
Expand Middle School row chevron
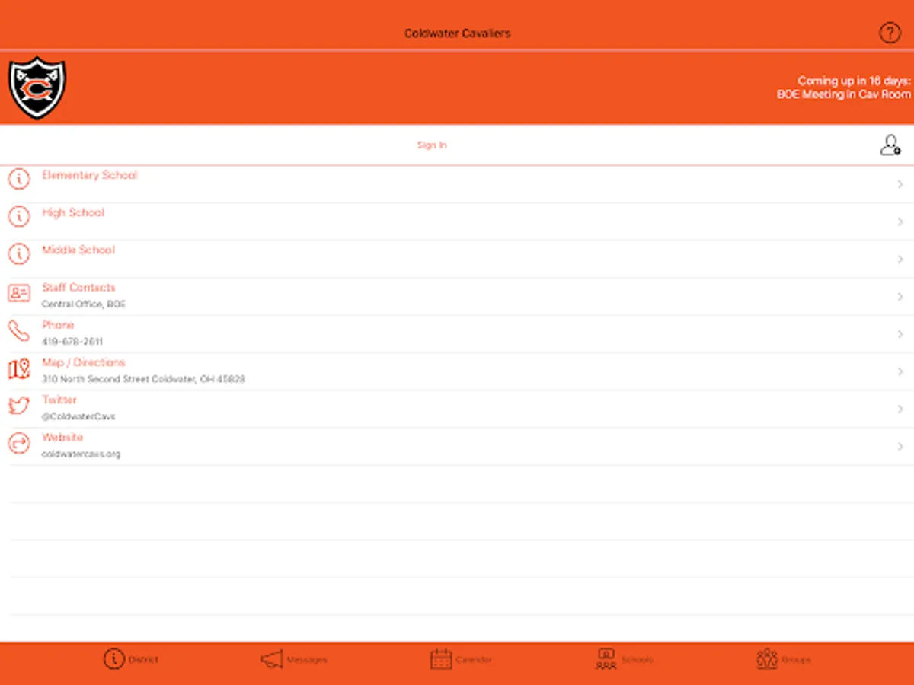pyautogui.click(x=900, y=259)
